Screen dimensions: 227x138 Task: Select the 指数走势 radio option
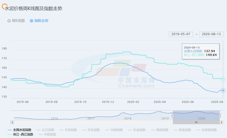pos(39,21)
